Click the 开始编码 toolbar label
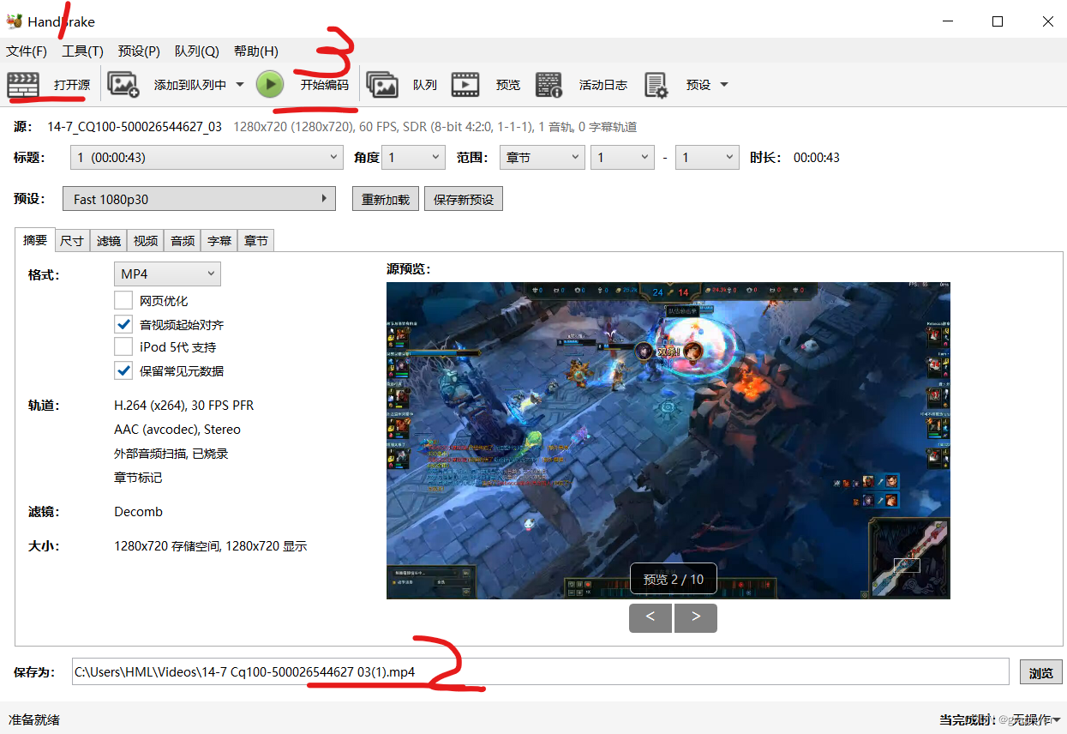Screen dimensions: 1067x734 325,85
